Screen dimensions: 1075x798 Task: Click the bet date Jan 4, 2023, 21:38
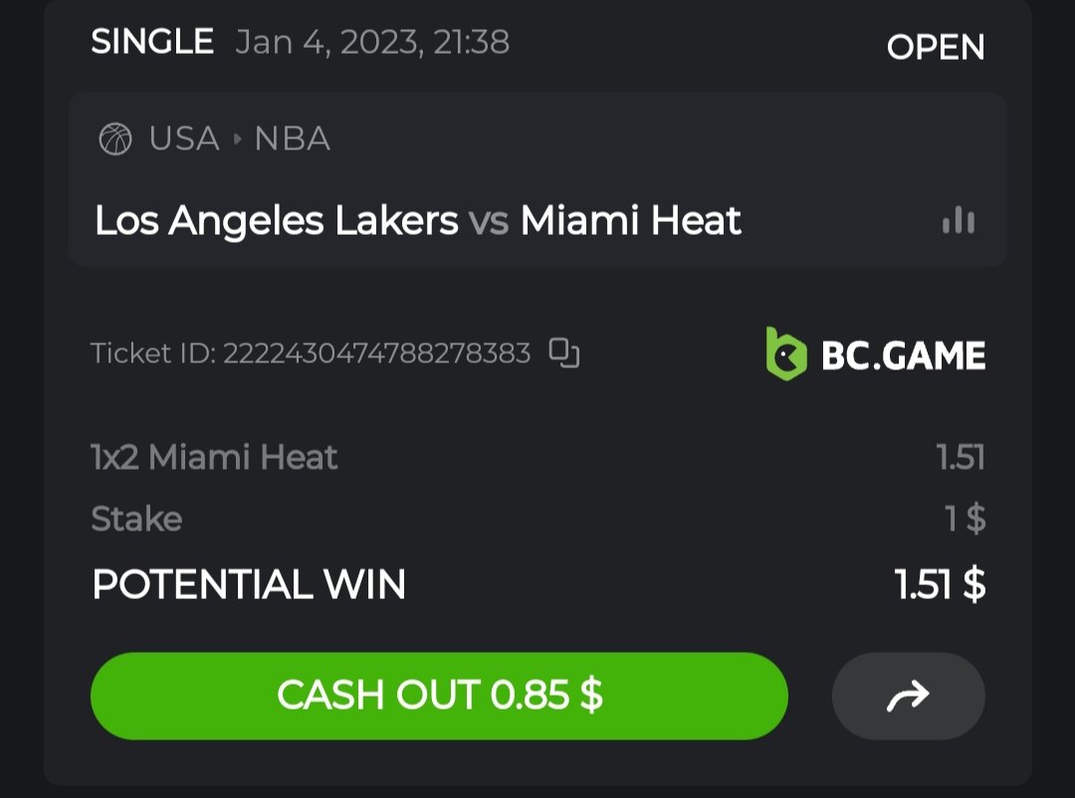372,42
